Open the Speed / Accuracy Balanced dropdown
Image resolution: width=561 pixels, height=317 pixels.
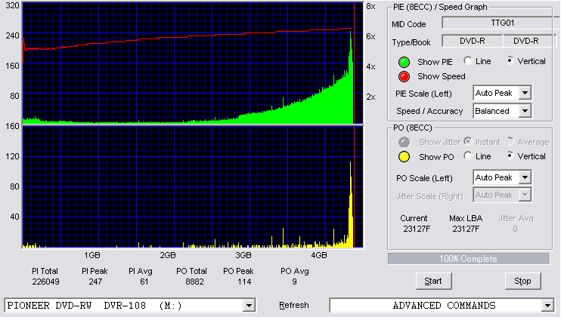tap(525, 111)
